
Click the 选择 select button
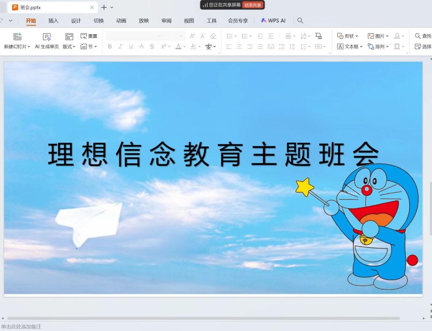423,46
